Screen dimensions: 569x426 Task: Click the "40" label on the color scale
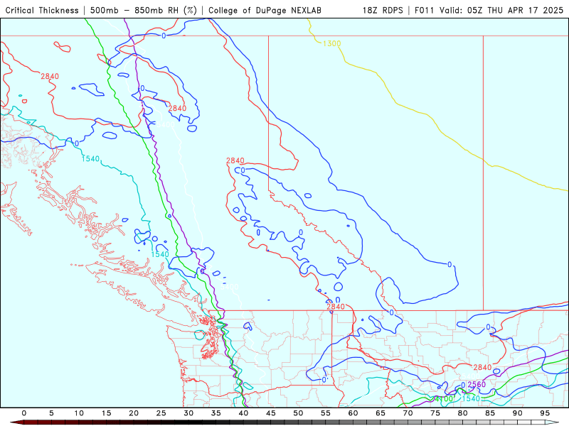pyautogui.click(x=243, y=413)
